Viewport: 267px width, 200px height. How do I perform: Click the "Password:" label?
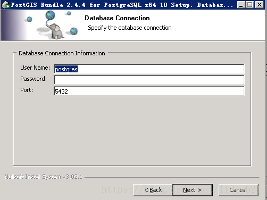tap(34, 79)
